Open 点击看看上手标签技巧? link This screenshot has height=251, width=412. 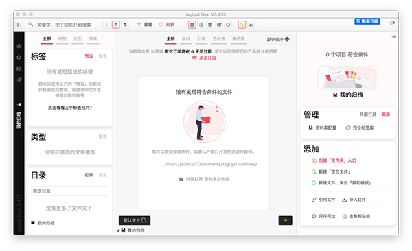[x=69, y=108]
